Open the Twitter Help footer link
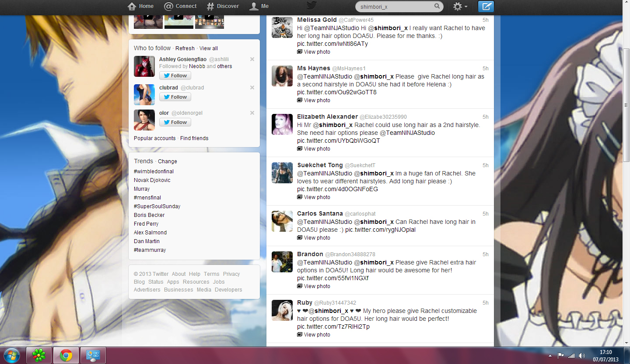Image resolution: width=630 pixels, height=364 pixels. coord(195,274)
